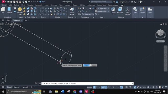Click the ViewCube in the viewport
This screenshot has height=94, width=168.
click(x=160, y=32)
